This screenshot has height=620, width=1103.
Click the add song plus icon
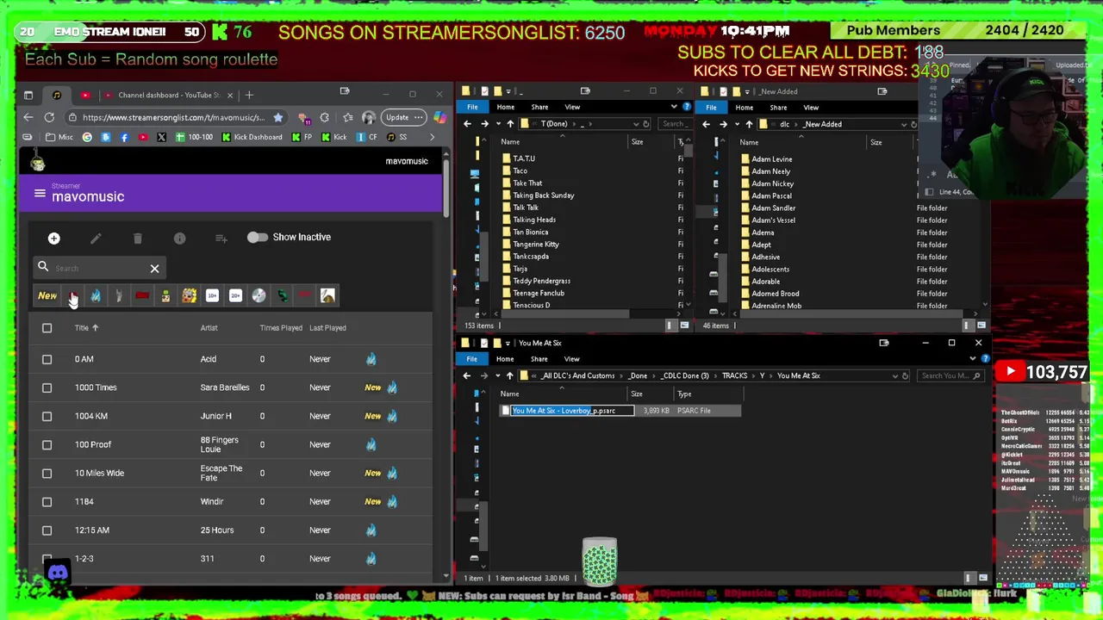point(53,239)
